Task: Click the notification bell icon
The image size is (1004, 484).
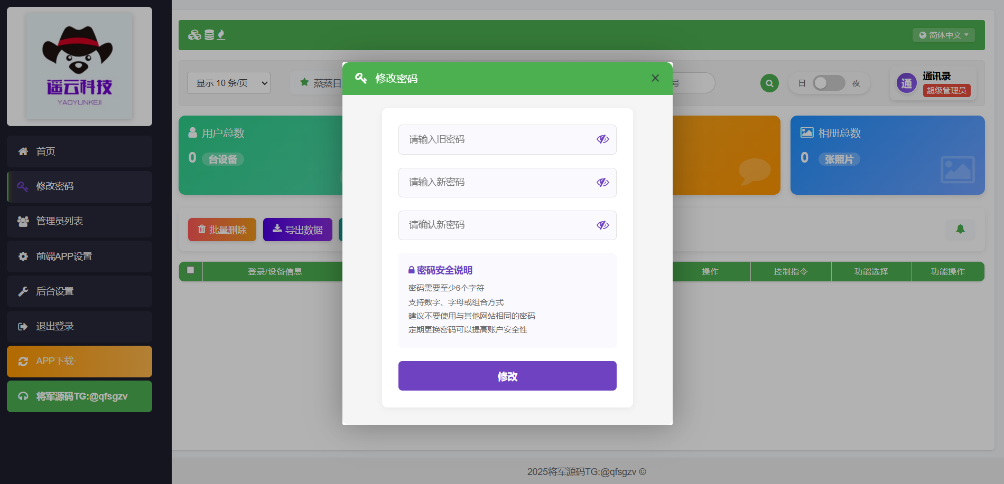Action: (960, 229)
